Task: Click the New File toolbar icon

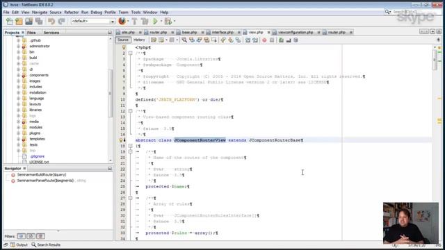Action: click(x=9, y=22)
